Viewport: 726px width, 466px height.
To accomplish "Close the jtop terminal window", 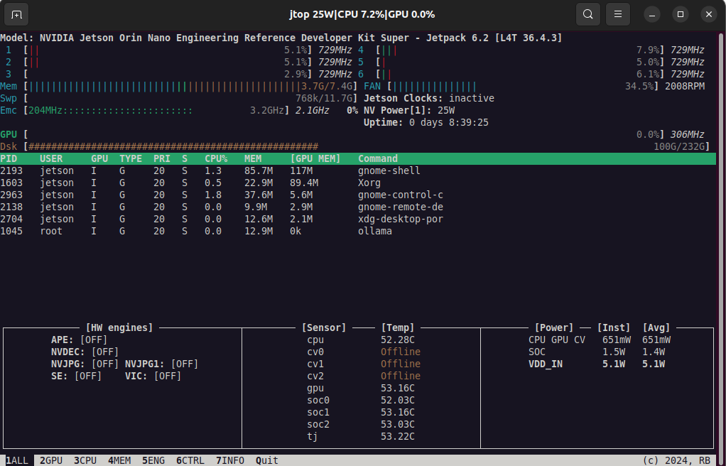I will pyautogui.click(x=708, y=14).
